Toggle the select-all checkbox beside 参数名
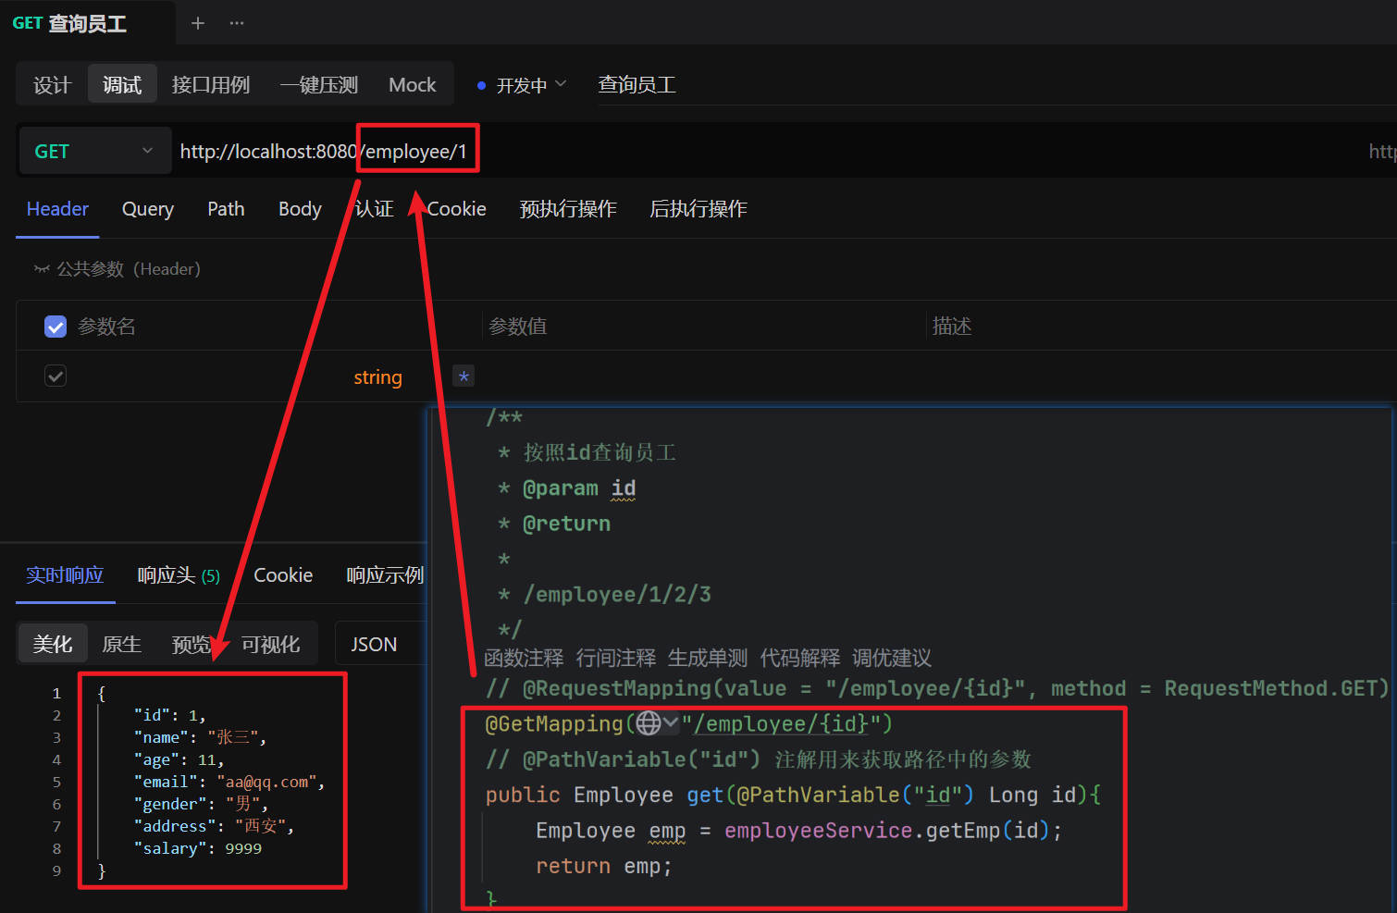The width and height of the screenshot is (1397, 913). 56,327
